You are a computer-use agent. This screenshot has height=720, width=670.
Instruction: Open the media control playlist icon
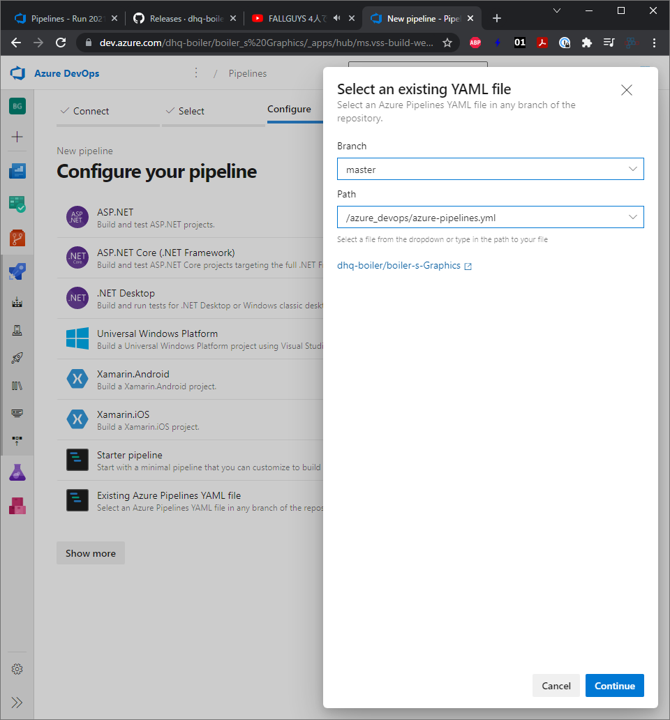(609, 43)
